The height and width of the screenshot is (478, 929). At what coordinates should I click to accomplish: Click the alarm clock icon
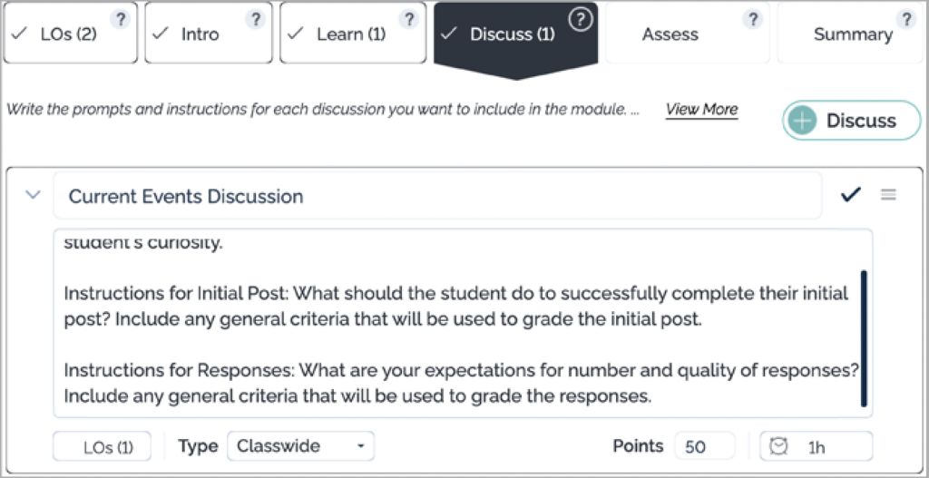pyautogui.click(x=778, y=446)
